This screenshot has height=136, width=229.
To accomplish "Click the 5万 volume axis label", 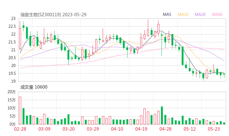I will [13, 116].
